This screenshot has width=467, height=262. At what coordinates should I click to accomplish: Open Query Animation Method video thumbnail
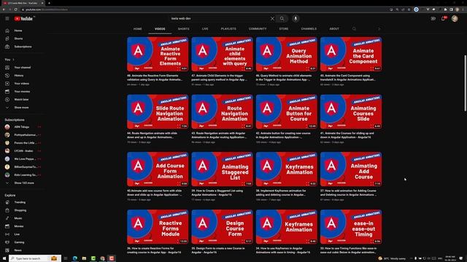(x=286, y=54)
